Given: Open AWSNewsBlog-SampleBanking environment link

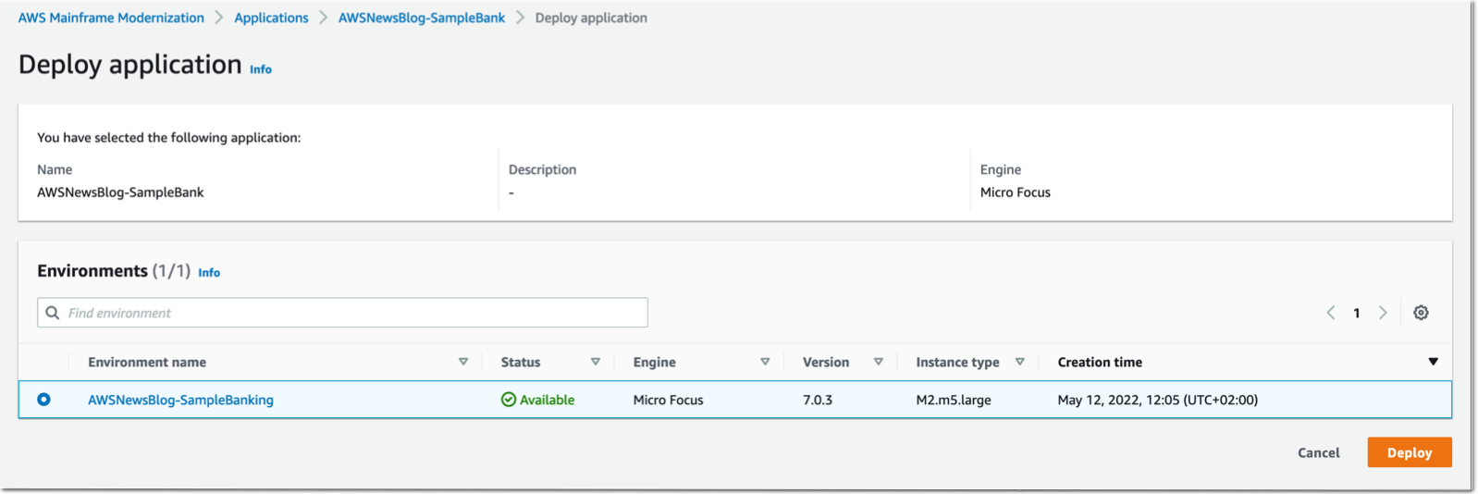Looking at the screenshot, I should [x=180, y=400].
